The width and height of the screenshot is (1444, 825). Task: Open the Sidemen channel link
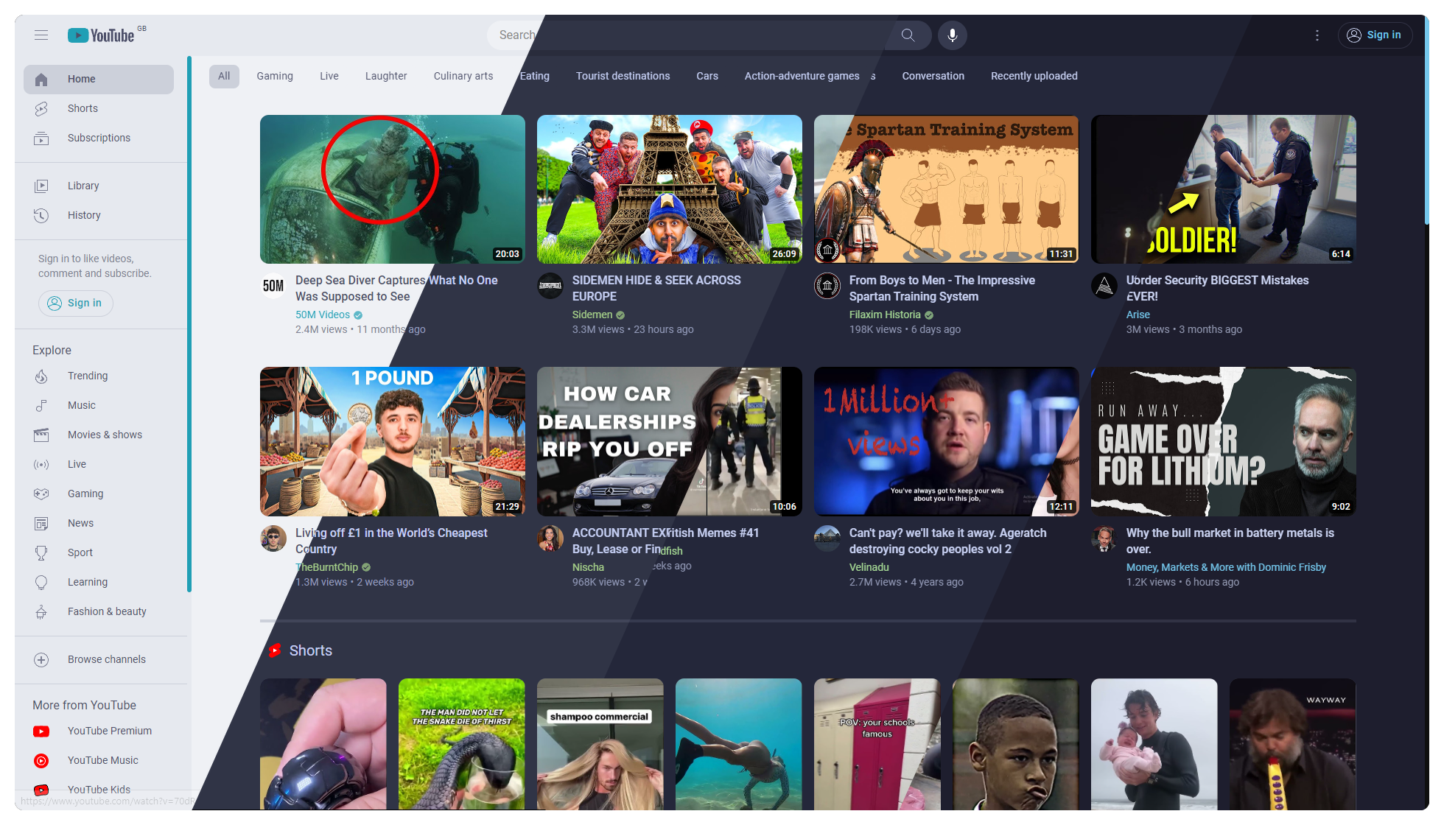[592, 315]
